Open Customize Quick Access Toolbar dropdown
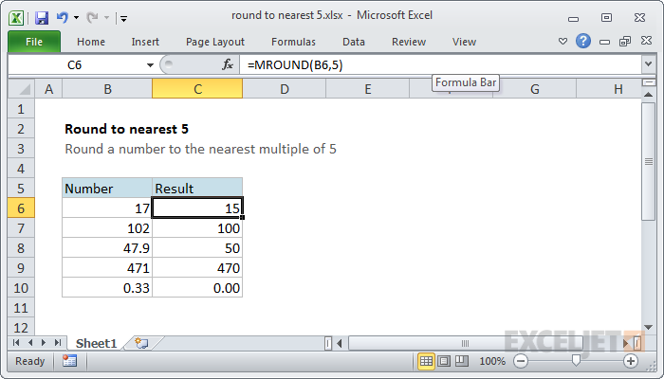The height and width of the screenshot is (379, 664). 123,18
